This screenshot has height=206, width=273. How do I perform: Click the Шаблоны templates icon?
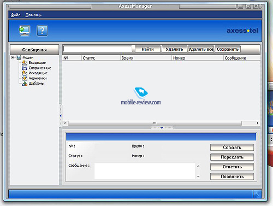coord(25,84)
